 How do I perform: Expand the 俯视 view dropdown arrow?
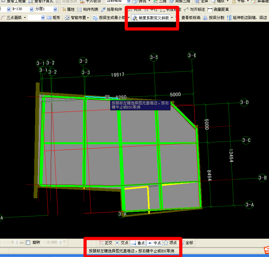[x=150, y=1]
